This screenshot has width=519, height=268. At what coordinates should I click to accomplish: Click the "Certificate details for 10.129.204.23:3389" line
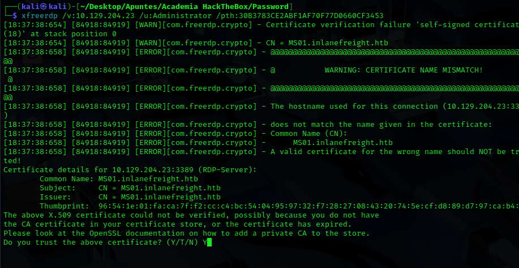(130, 169)
